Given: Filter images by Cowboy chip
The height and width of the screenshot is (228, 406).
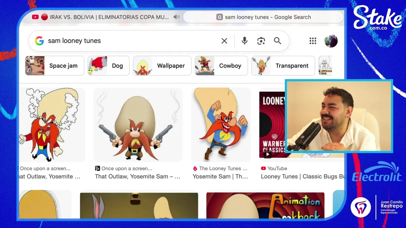Looking at the screenshot, I should pos(221,66).
